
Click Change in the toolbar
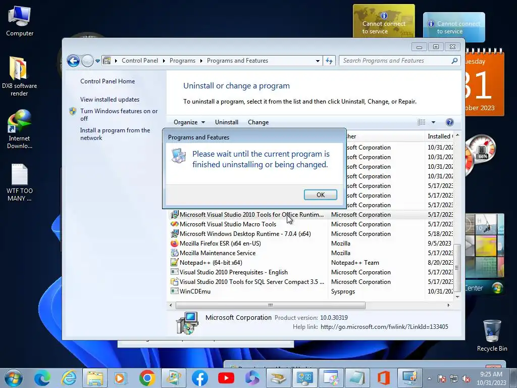[x=258, y=122]
